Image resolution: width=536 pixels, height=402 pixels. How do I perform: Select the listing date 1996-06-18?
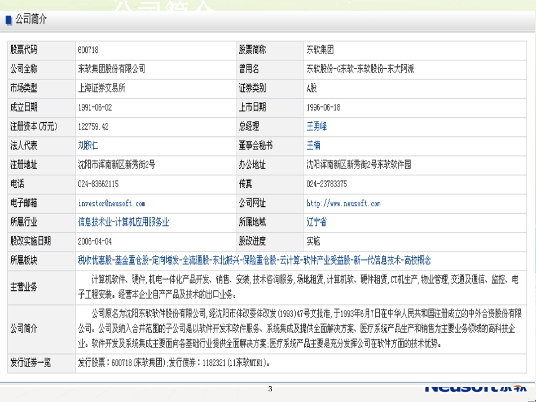pos(323,107)
